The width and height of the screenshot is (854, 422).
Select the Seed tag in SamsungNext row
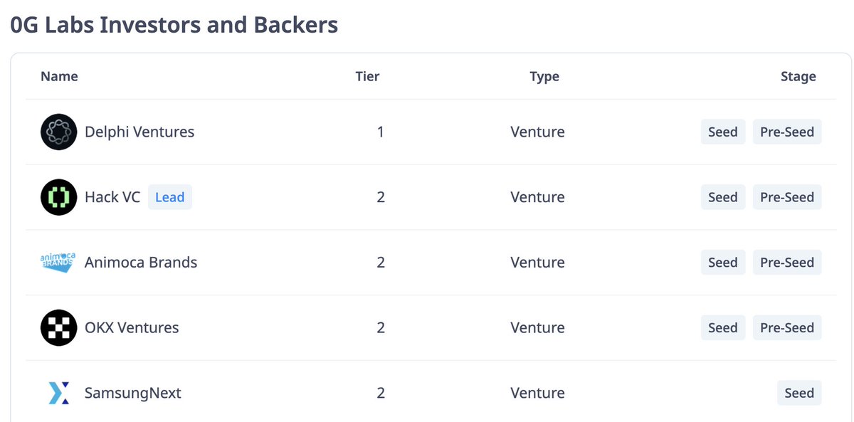click(799, 393)
